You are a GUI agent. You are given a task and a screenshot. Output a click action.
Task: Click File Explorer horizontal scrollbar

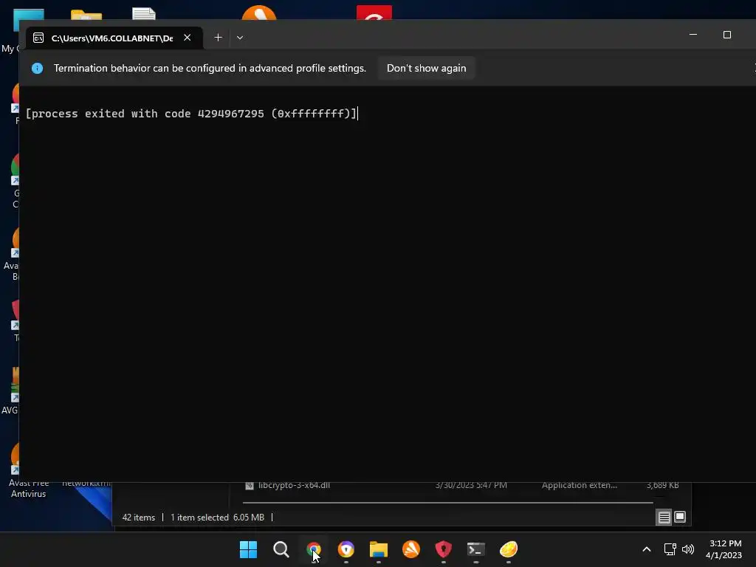447,502
